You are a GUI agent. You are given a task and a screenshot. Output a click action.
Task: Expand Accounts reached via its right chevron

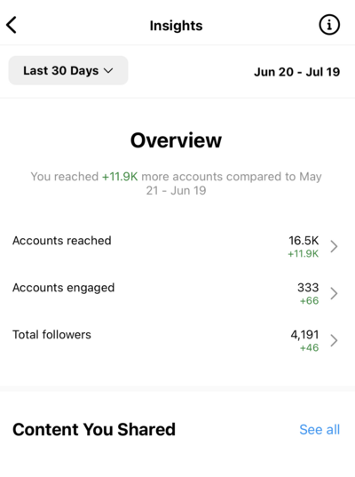tap(334, 246)
